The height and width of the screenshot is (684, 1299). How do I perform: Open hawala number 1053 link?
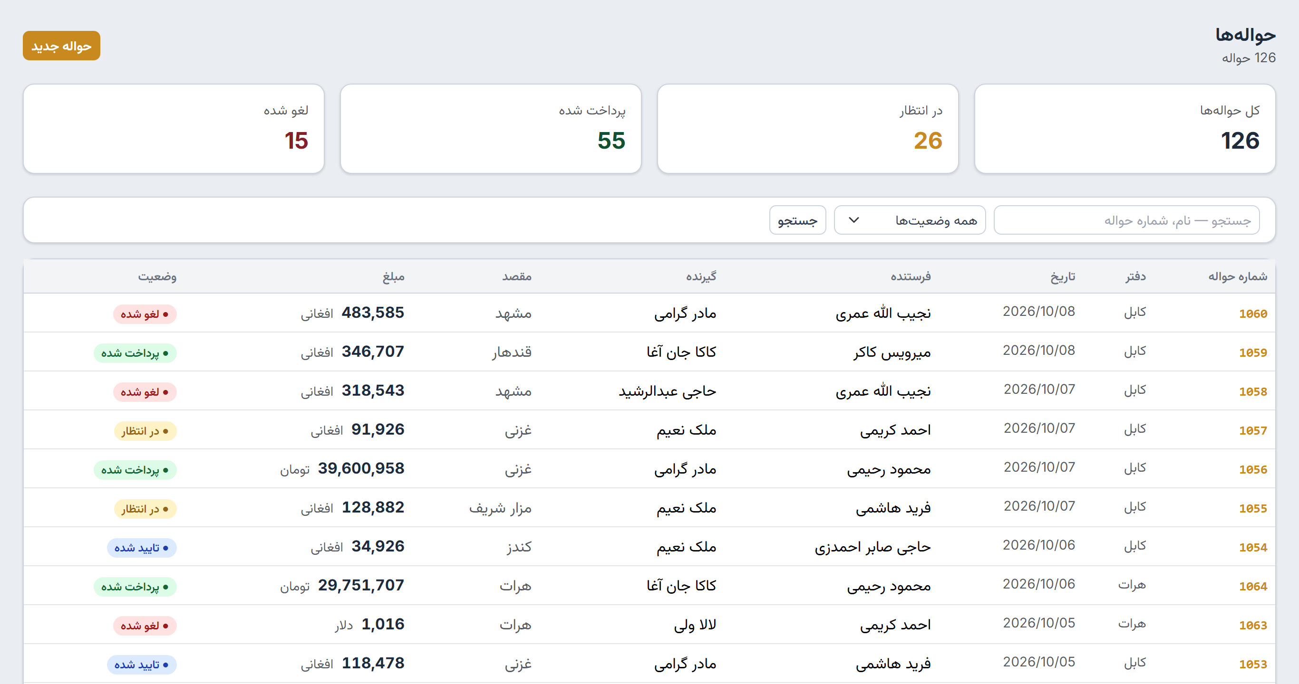pos(1252,665)
